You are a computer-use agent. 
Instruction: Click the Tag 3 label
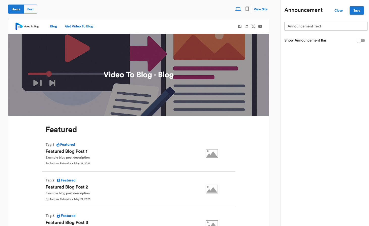[x=50, y=216]
